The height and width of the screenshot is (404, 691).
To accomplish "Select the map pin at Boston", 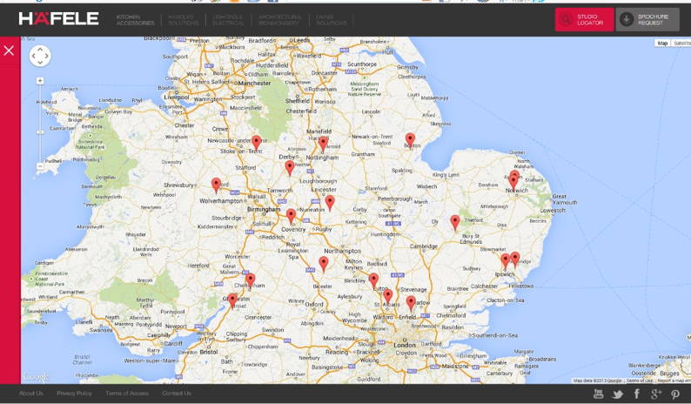I will pyautogui.click(x=410, y=141).
